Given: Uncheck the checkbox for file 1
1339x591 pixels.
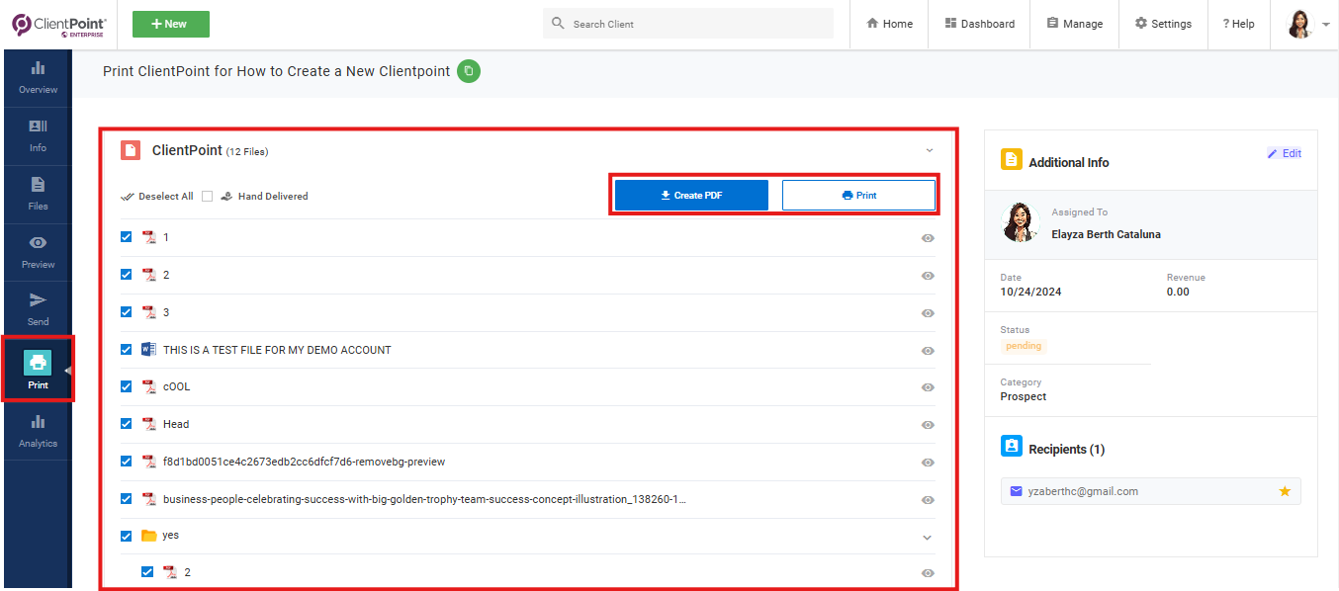Looking at the screenshot, I should tap(126, 237).
